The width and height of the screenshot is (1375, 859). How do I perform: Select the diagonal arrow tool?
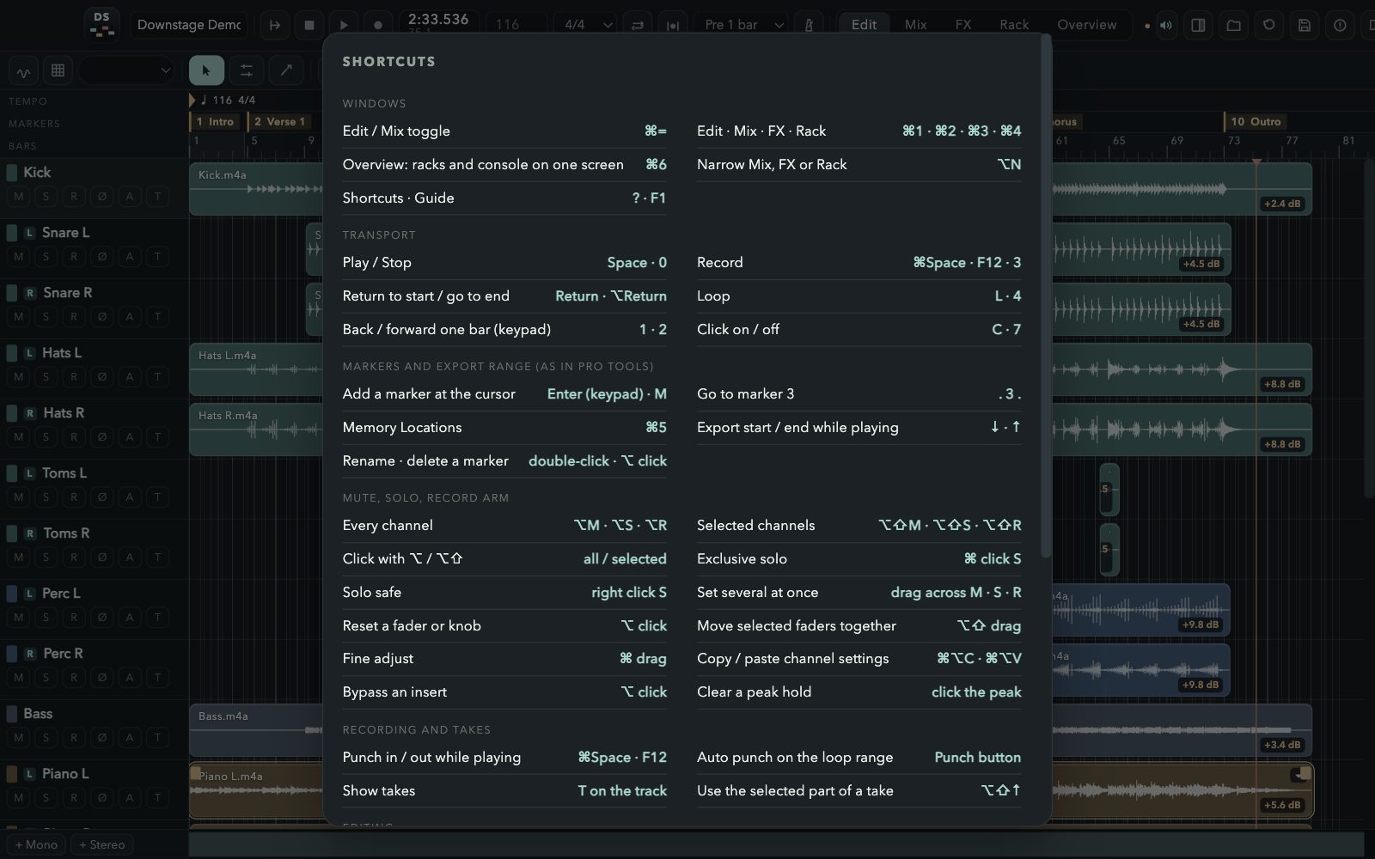[x=286, y=70]
